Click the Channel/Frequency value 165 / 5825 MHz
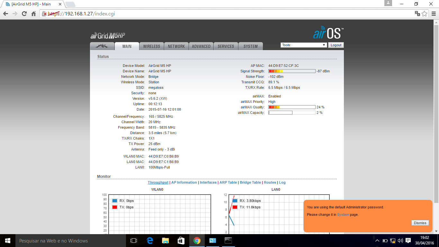 [x=161, y=116]
